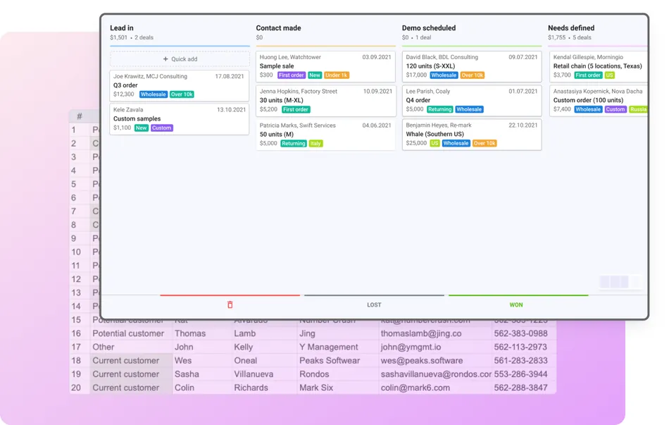Click Over 10k tag on 120 units card

coord(473,75)
